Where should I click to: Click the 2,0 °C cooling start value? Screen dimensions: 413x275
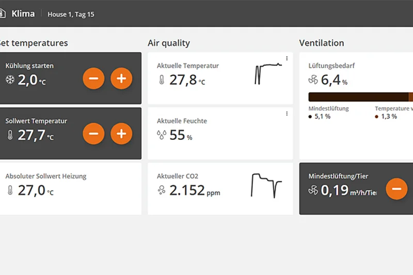(x=31, y=80)
